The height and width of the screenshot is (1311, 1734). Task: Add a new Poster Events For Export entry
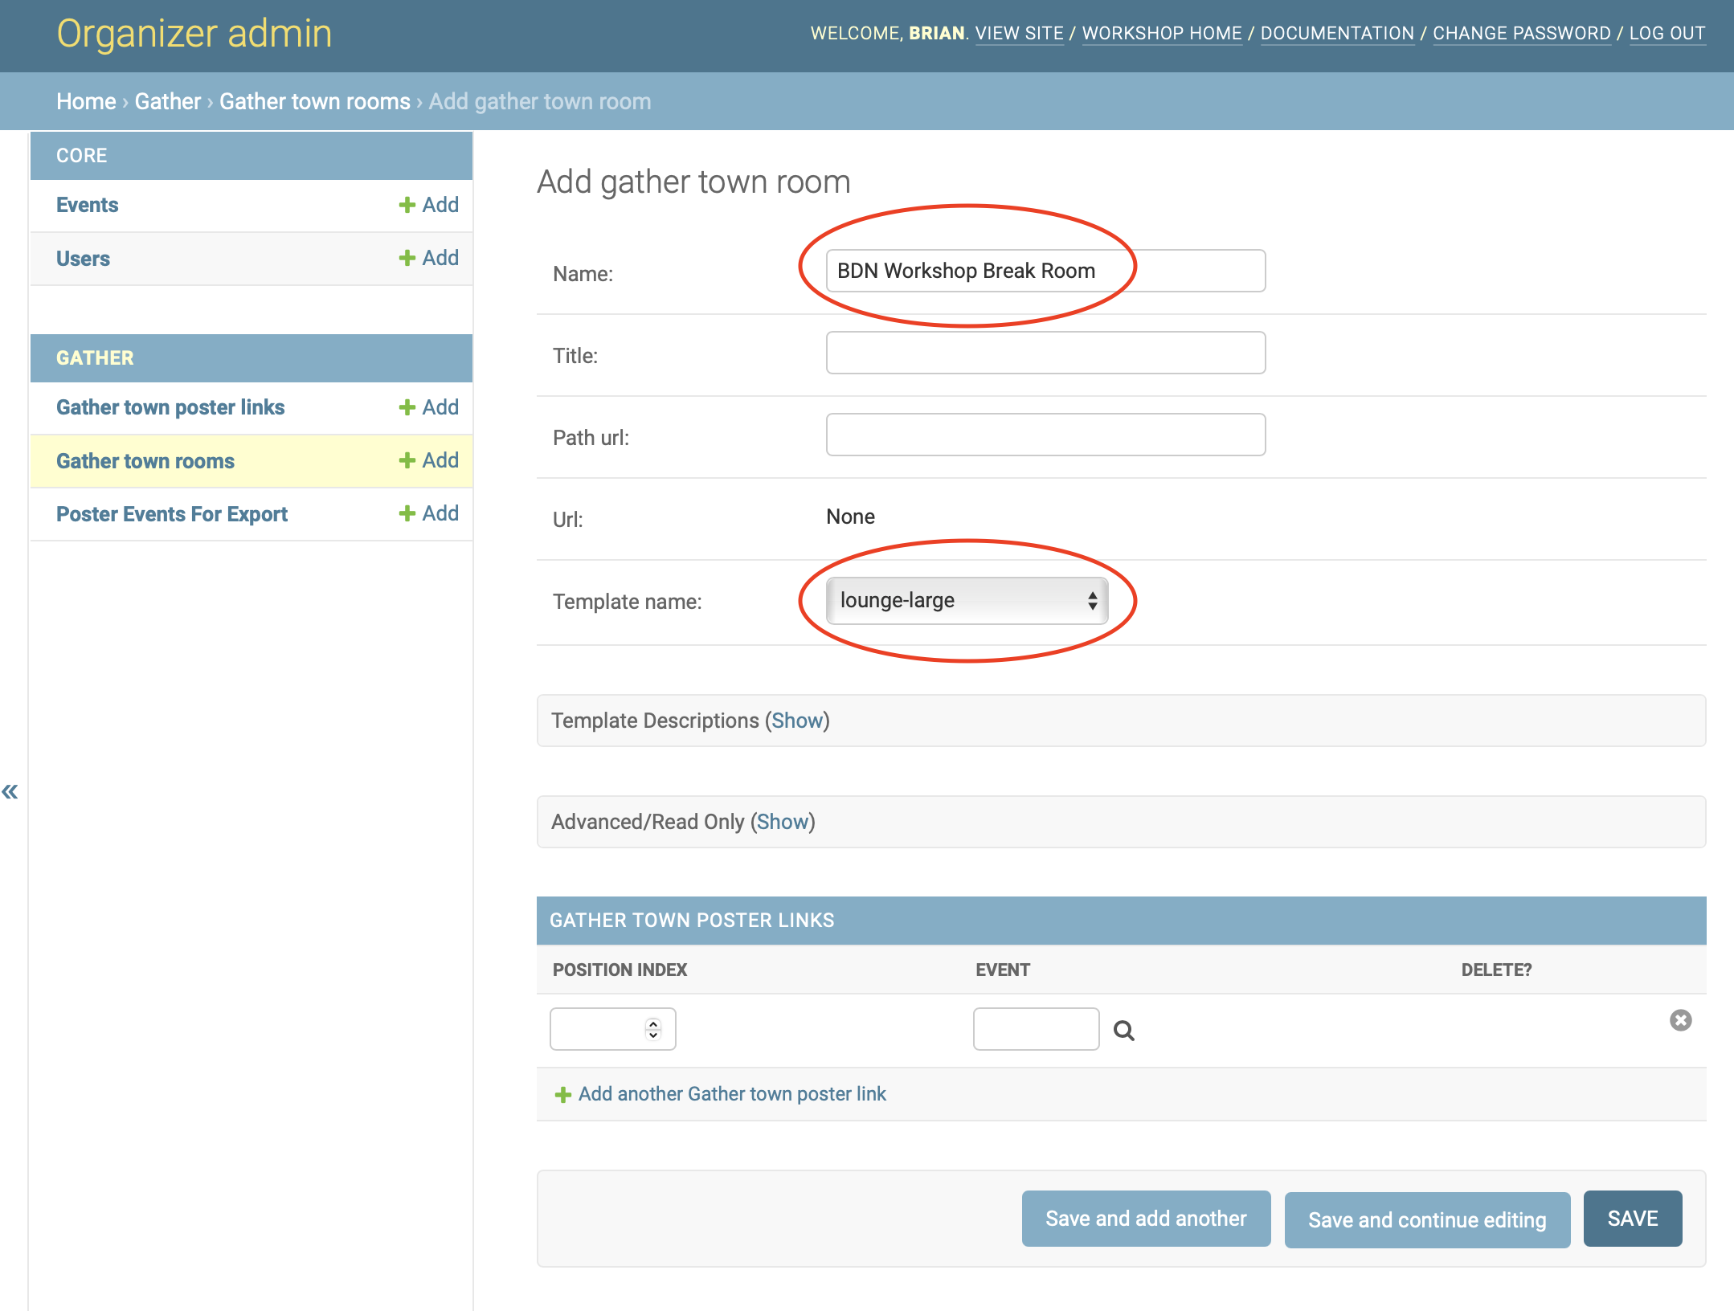[429, 513]
